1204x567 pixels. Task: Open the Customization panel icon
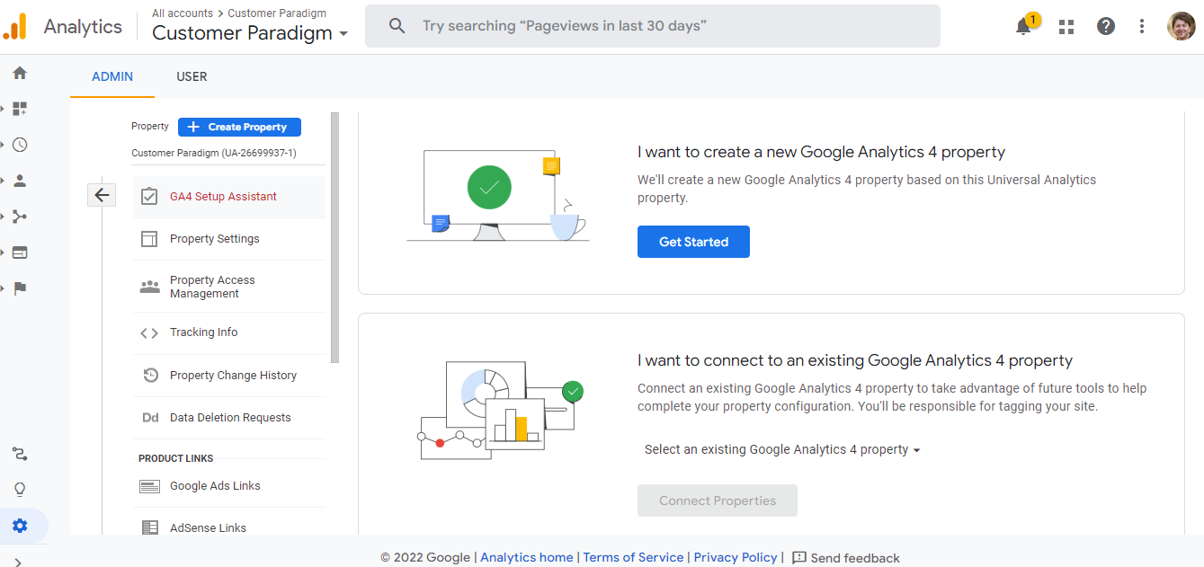click(19, 109)
